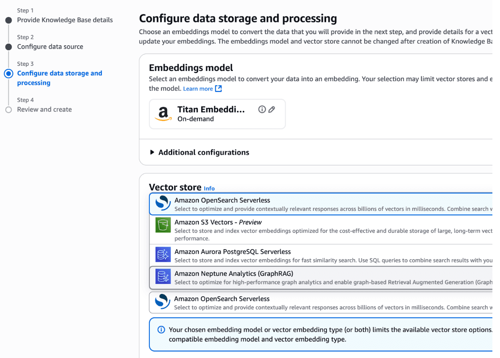Open the Learn more link

pyautogui.click(x=198, y=88)
